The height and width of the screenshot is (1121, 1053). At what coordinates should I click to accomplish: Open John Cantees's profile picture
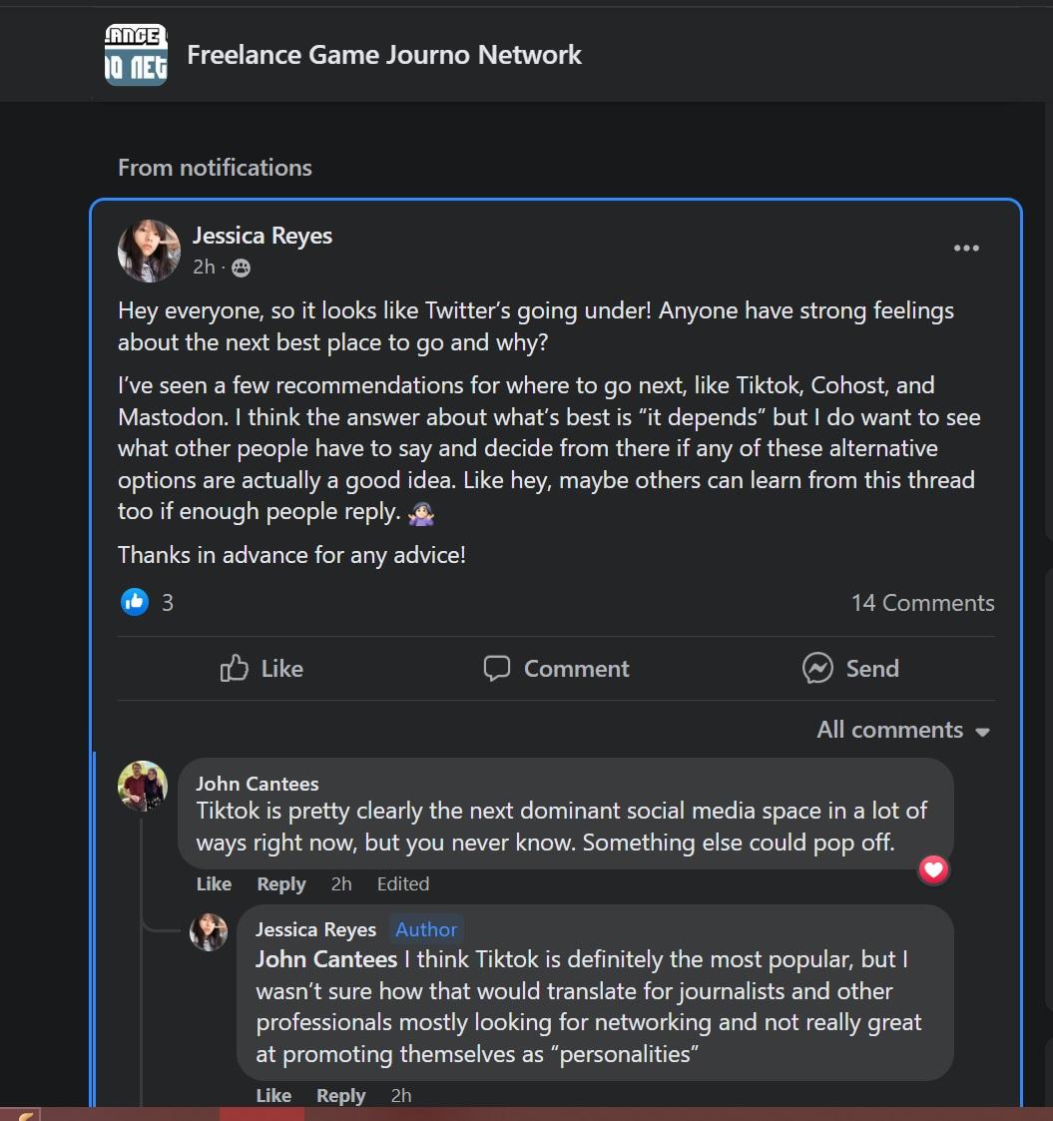click(x=143, y=786)
